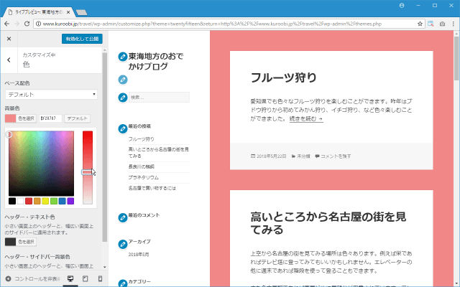Open the browser three-dot menu

pos(454,24)
